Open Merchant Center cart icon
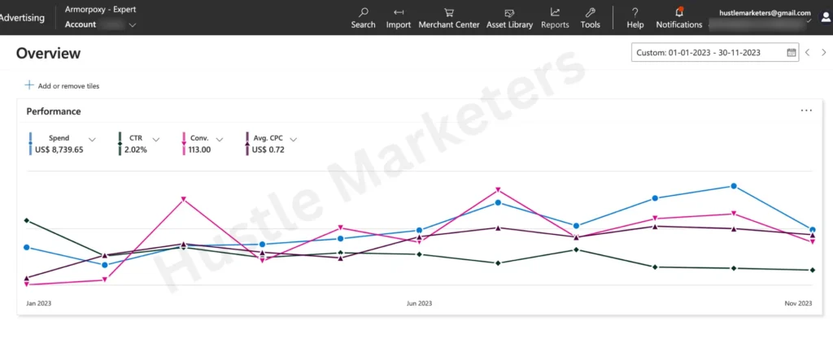The height and width of the screenshot is (347, 833). click(x=449, y=12)
